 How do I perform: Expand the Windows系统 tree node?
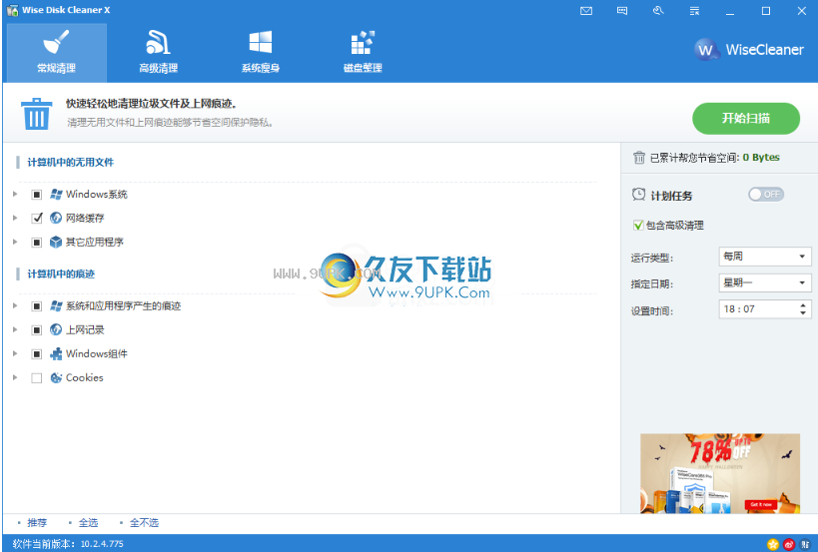(15, 194)
